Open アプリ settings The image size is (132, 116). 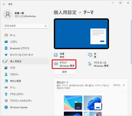point(26,68)
